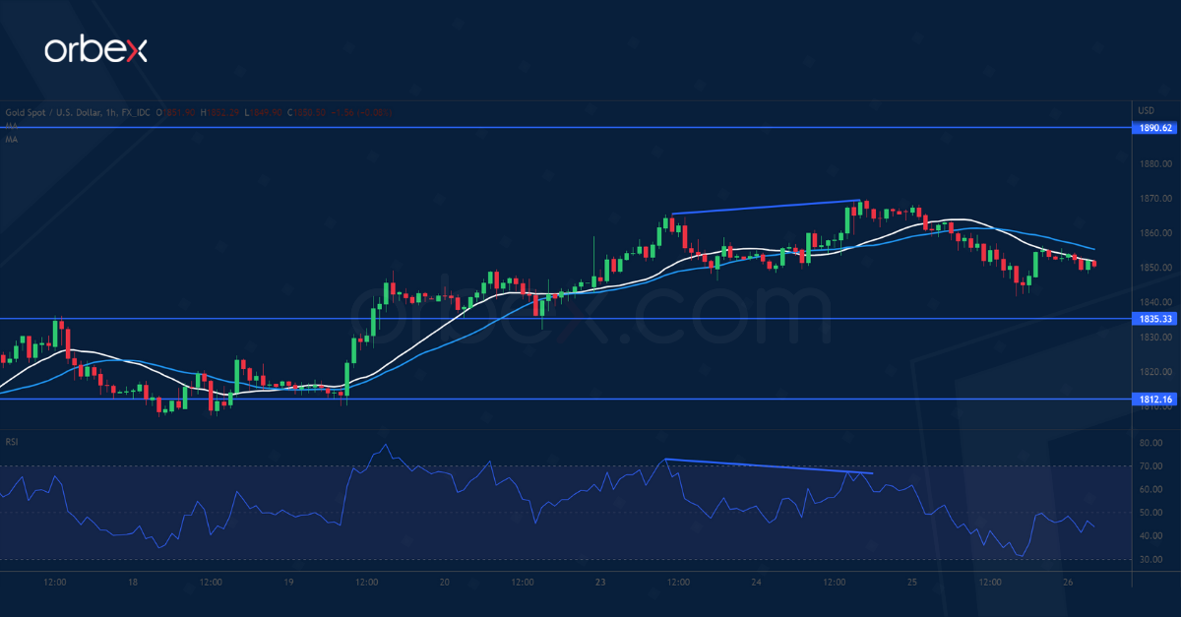Click the Orbex logo
This screenshot has height=617, width=1181.
[x=95, y=50]
